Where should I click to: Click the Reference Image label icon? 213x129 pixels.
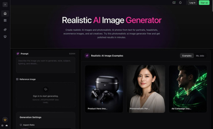click(x=17, y=79)
